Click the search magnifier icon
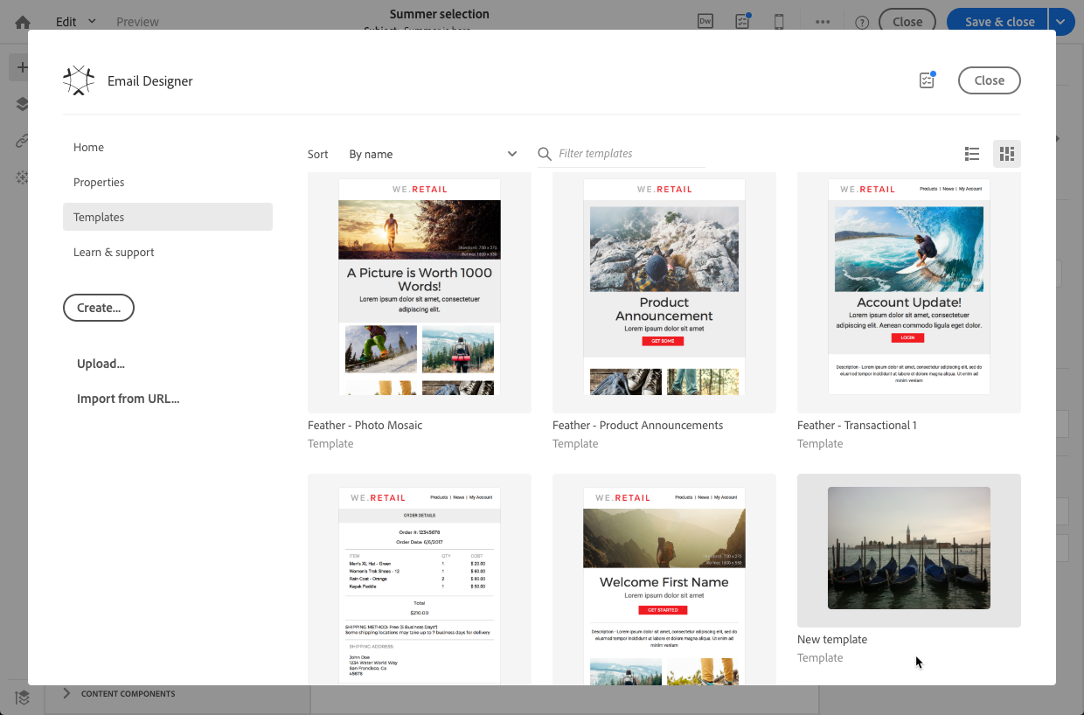1084x715 pixels. point(545,154)
